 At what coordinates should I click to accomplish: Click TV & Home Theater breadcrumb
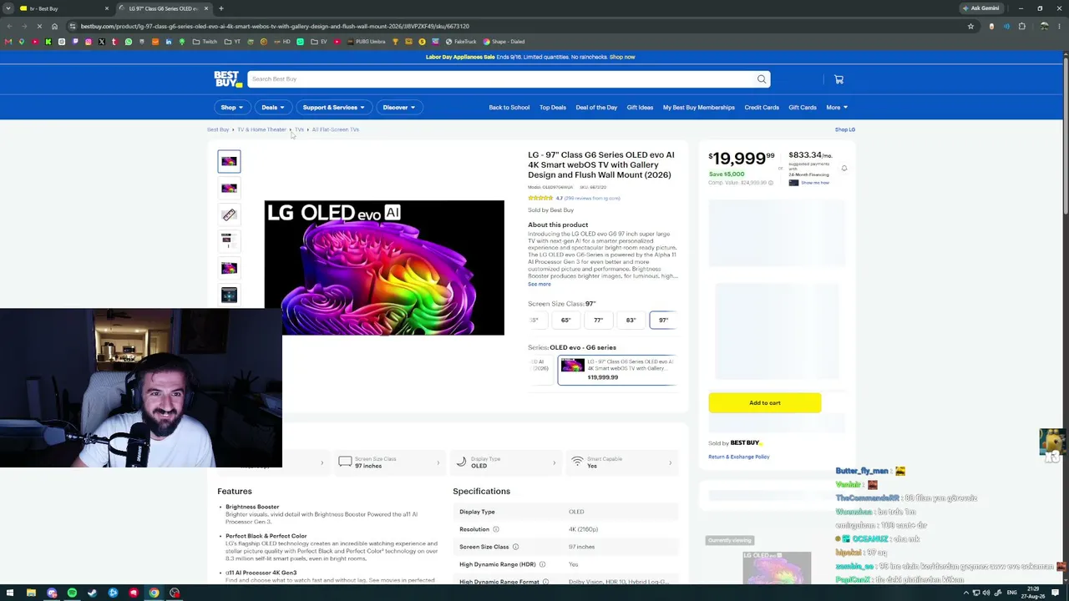[261, 130]
